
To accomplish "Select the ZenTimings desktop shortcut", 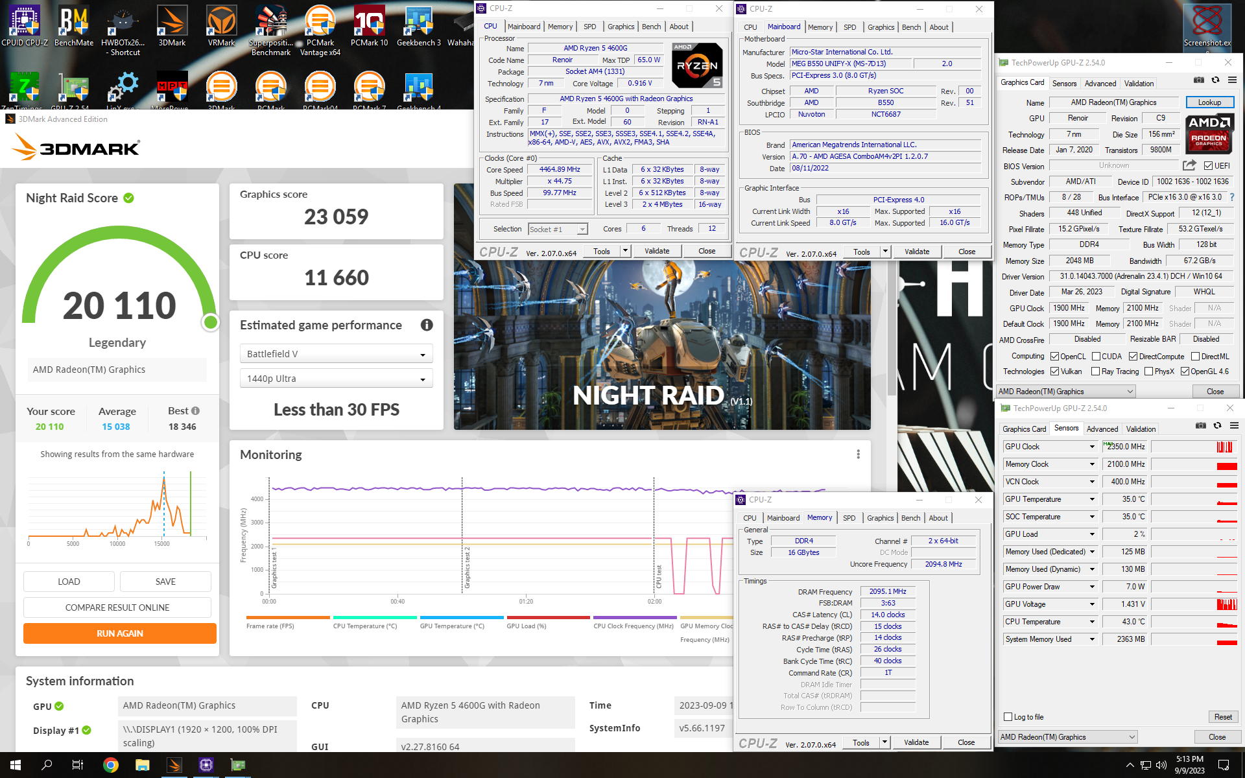I will pyautogui.click(x=25, y=89).
